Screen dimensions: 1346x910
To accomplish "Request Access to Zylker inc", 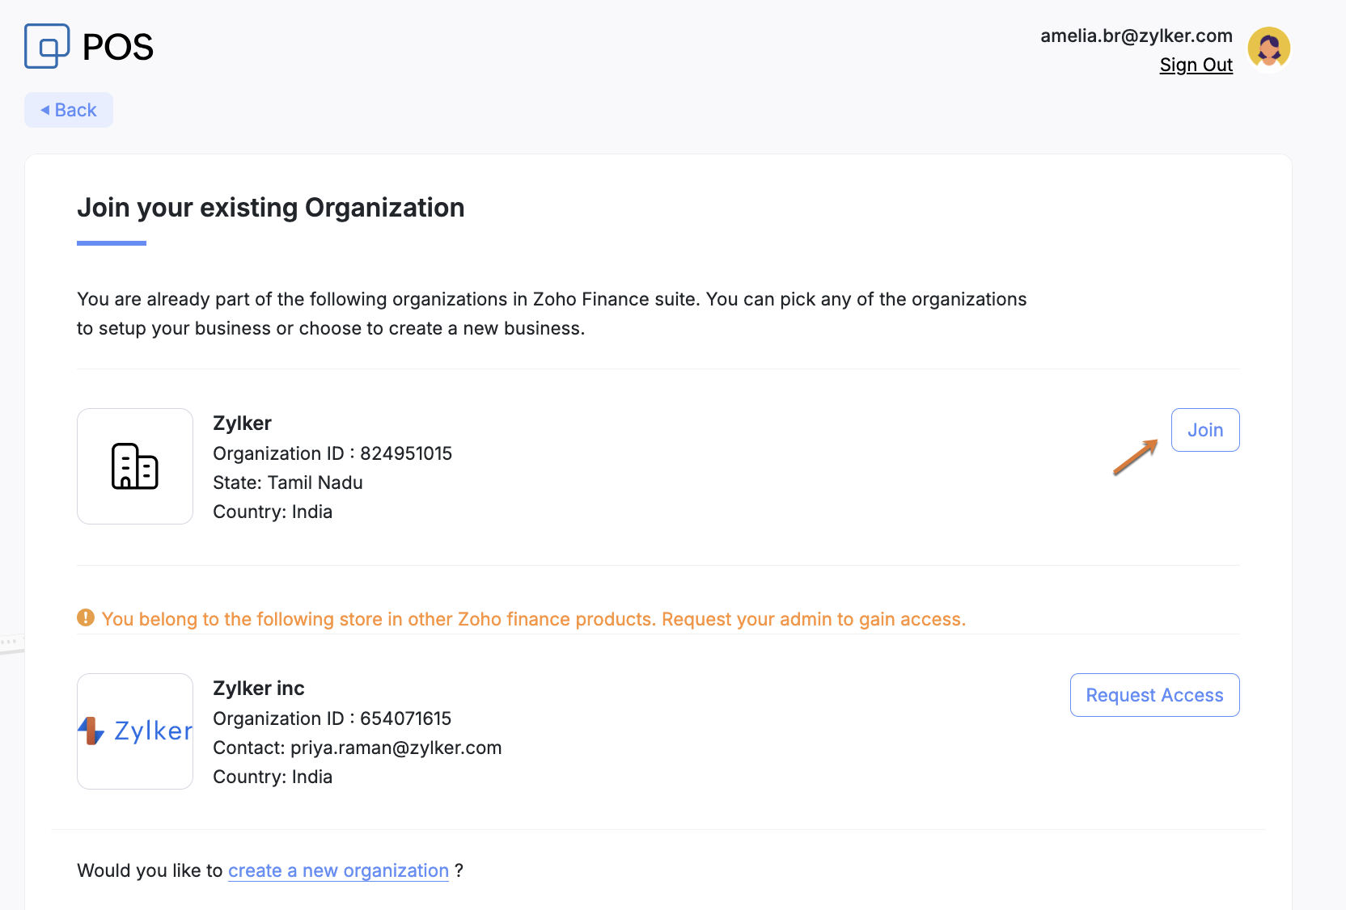I will coord(1154,695).
